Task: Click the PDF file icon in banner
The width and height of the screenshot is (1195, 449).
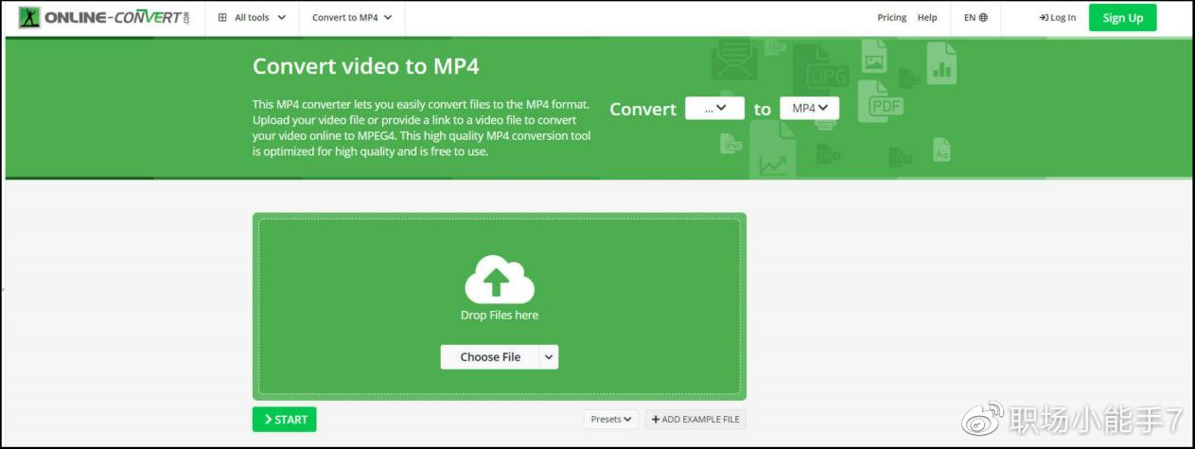Action: coord(882,102)
